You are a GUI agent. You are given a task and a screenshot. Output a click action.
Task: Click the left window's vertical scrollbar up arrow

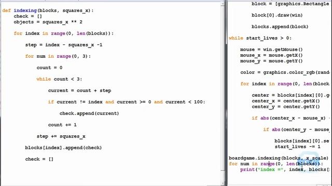(x=223, y=4)
